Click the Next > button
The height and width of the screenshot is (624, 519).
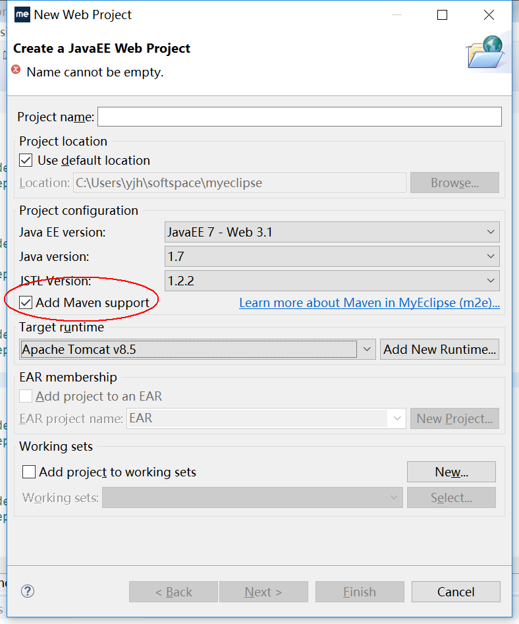click(263, 592)
